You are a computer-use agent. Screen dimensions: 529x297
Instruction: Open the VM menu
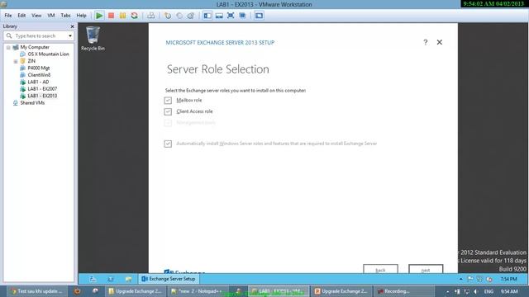coord(51,16)
